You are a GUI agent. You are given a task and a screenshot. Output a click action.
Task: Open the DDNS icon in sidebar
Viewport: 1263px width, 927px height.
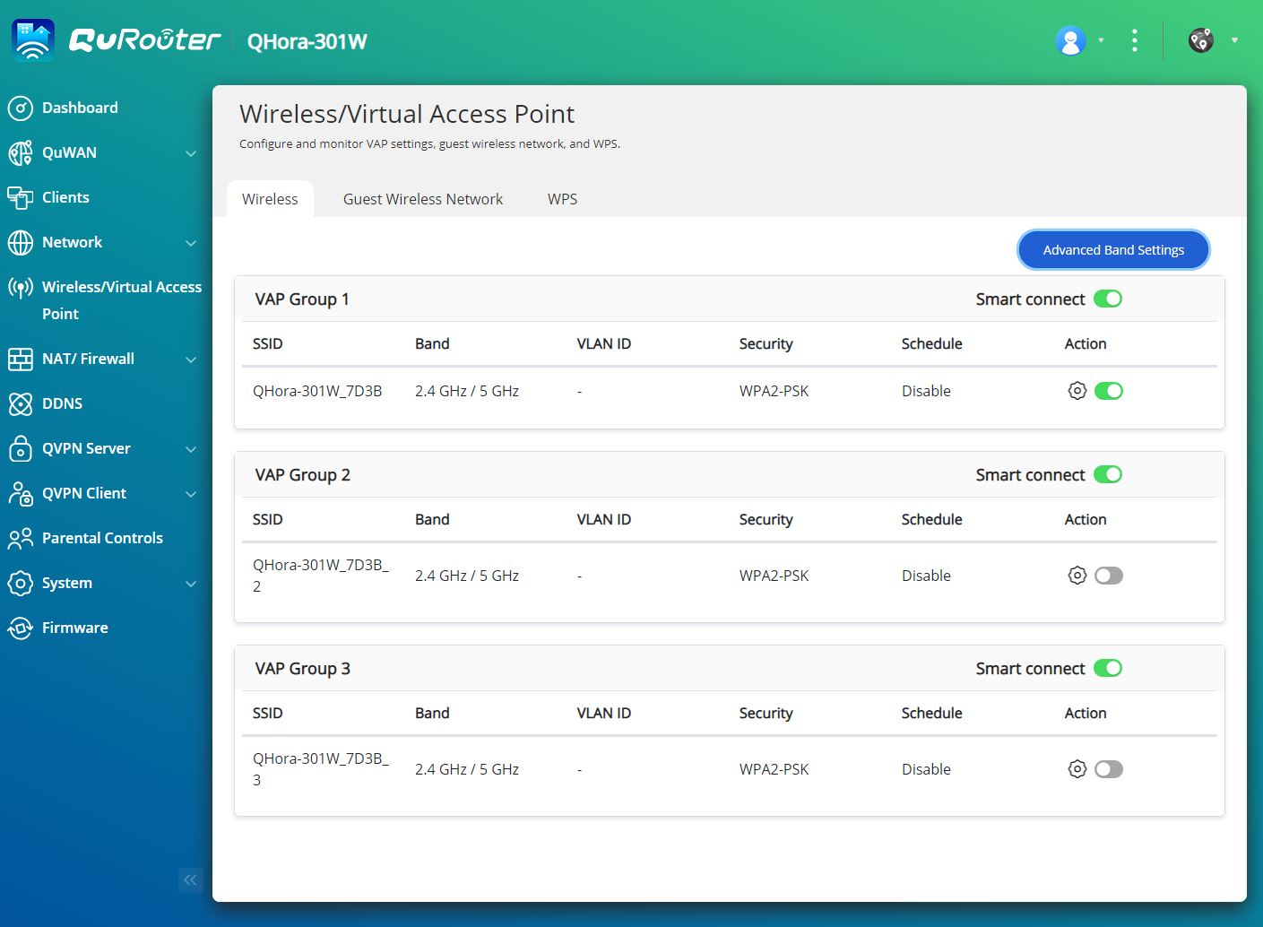pos(21,403)
